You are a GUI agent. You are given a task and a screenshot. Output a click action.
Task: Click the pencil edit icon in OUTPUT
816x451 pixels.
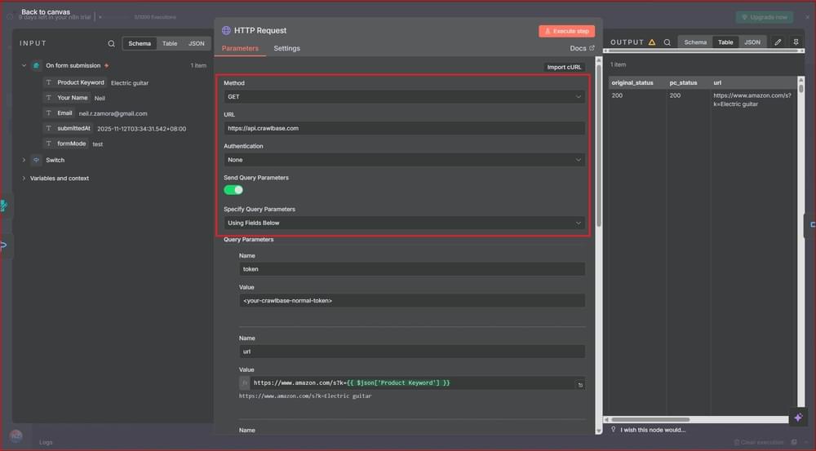tap(778, 42)
